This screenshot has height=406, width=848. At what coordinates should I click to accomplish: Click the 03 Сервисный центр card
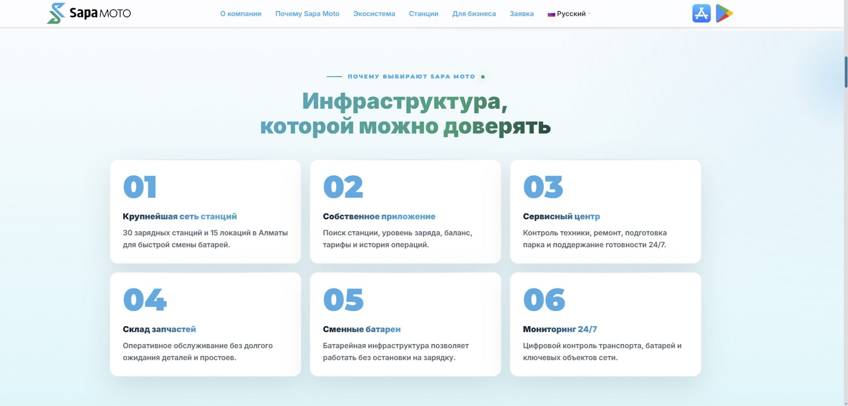[605, 212]
